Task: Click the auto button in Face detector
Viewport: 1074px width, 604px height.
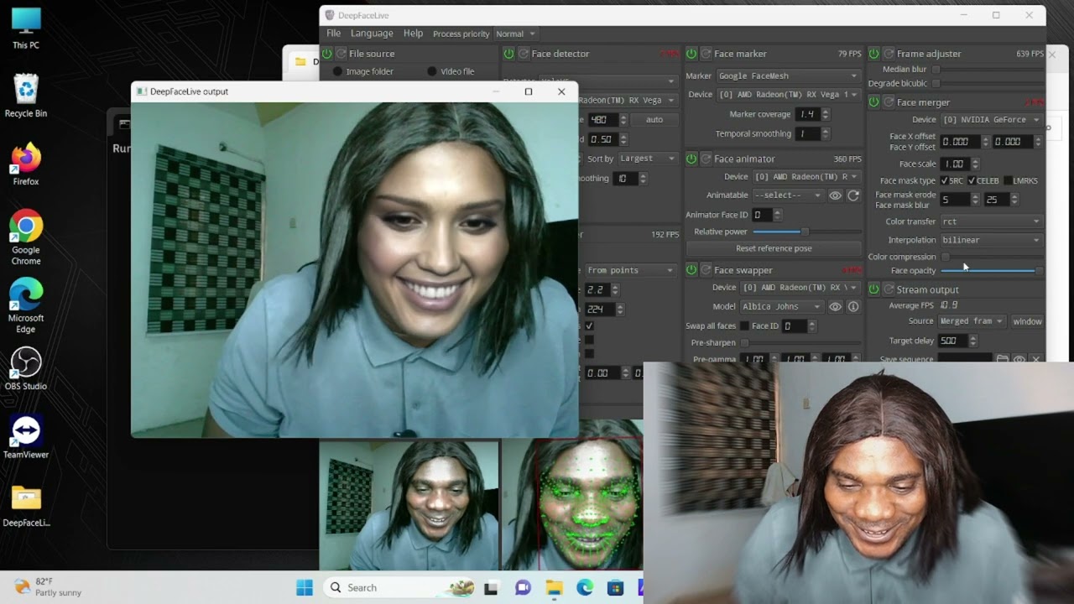Action: pos(654,120)
